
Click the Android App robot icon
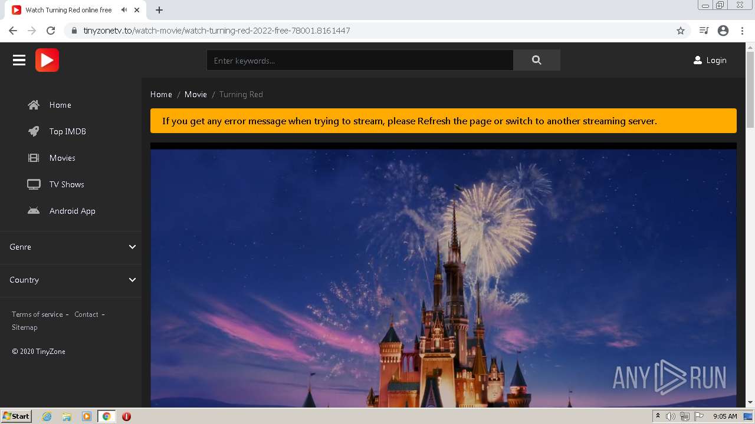pyautogui.click(x=34, y=211)
